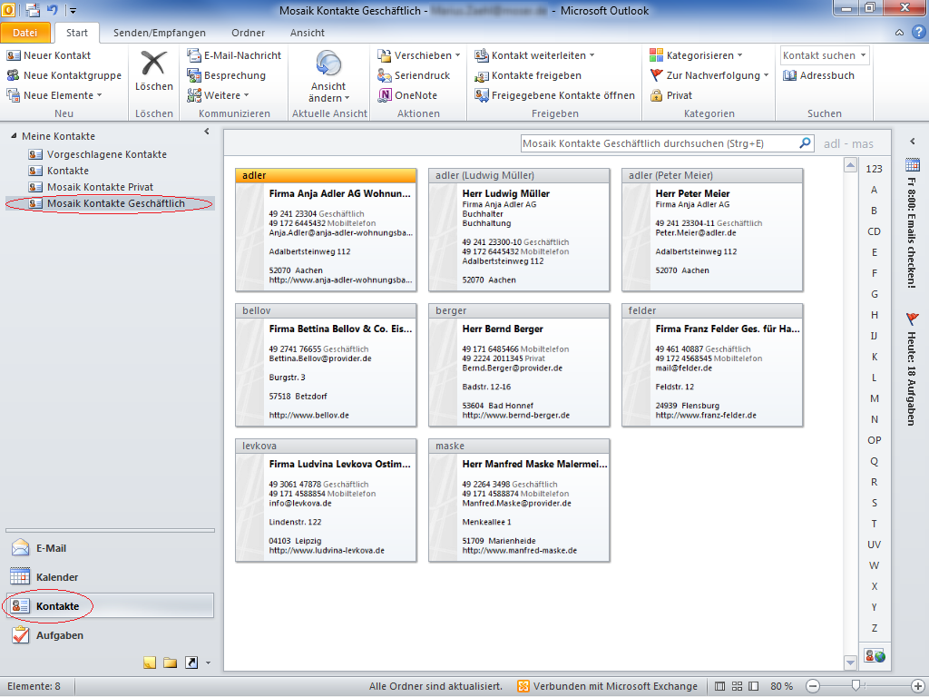
Task: Go to the Kalender module
Action: 110,576
